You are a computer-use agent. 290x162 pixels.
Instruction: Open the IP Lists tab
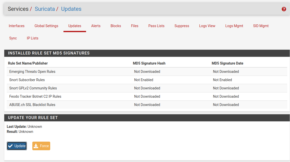(x=33, y=38)
